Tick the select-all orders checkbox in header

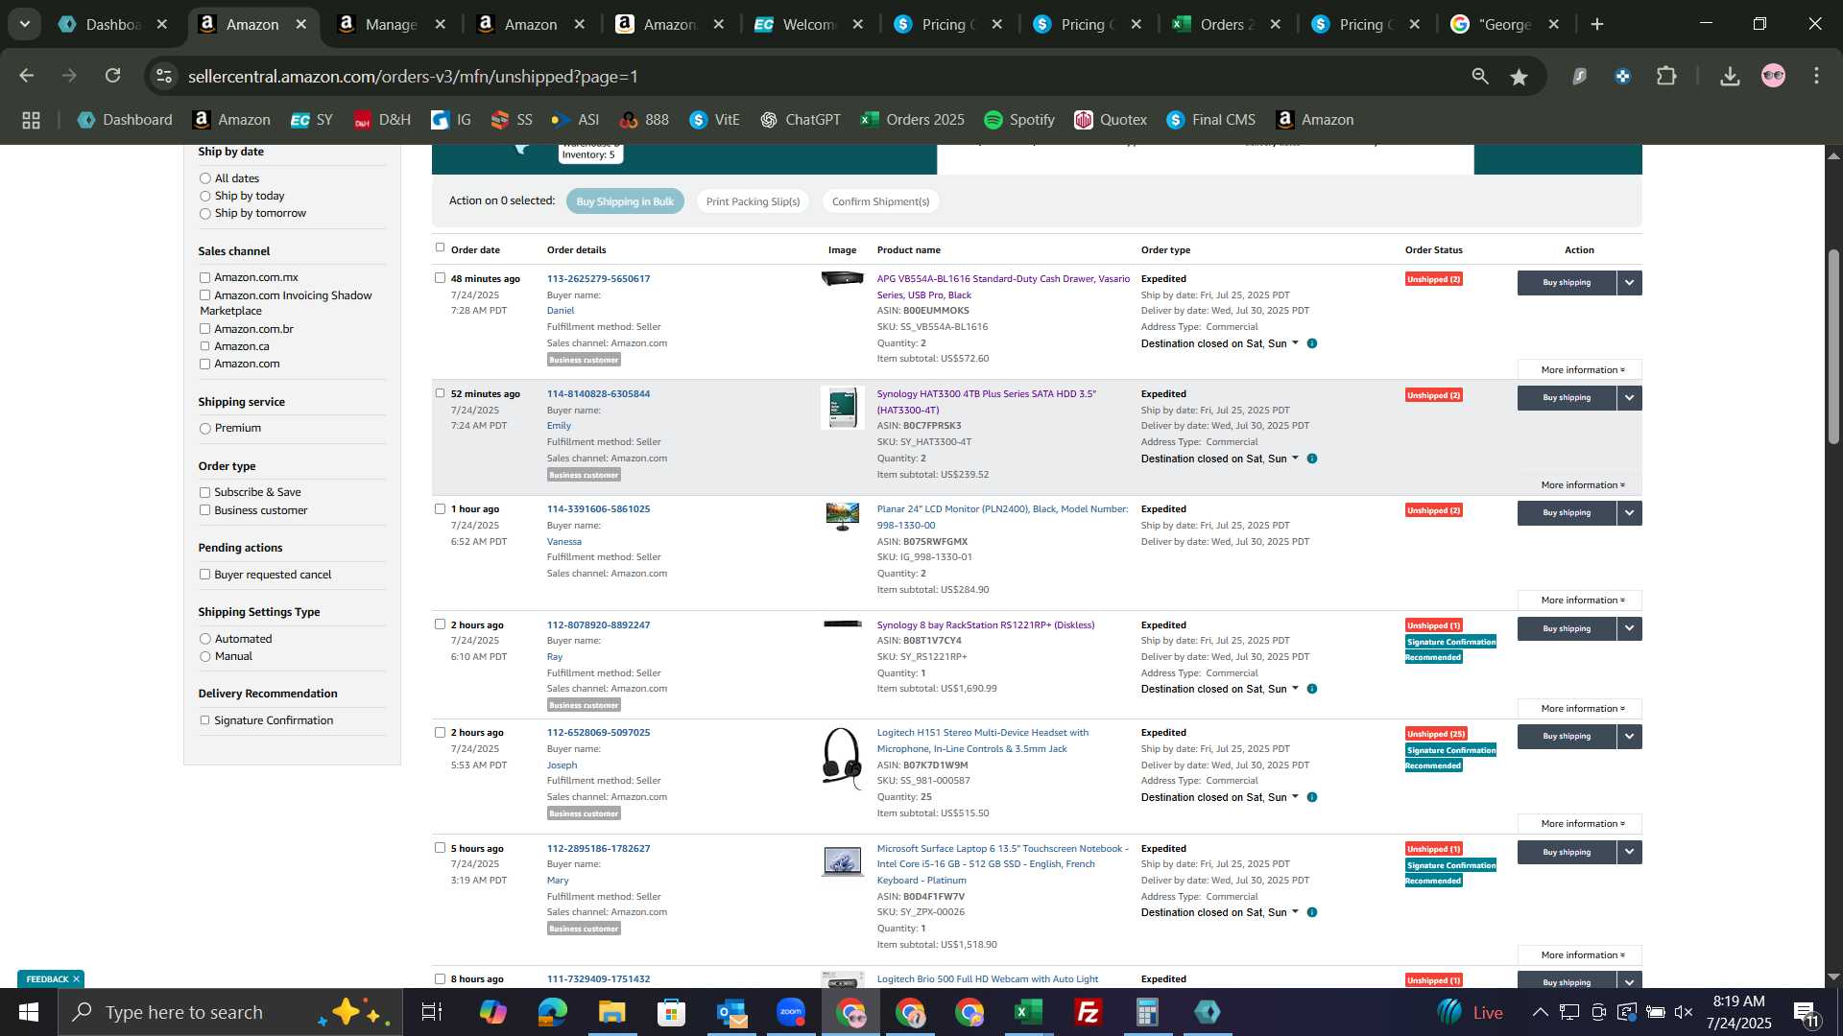point(440,247)
